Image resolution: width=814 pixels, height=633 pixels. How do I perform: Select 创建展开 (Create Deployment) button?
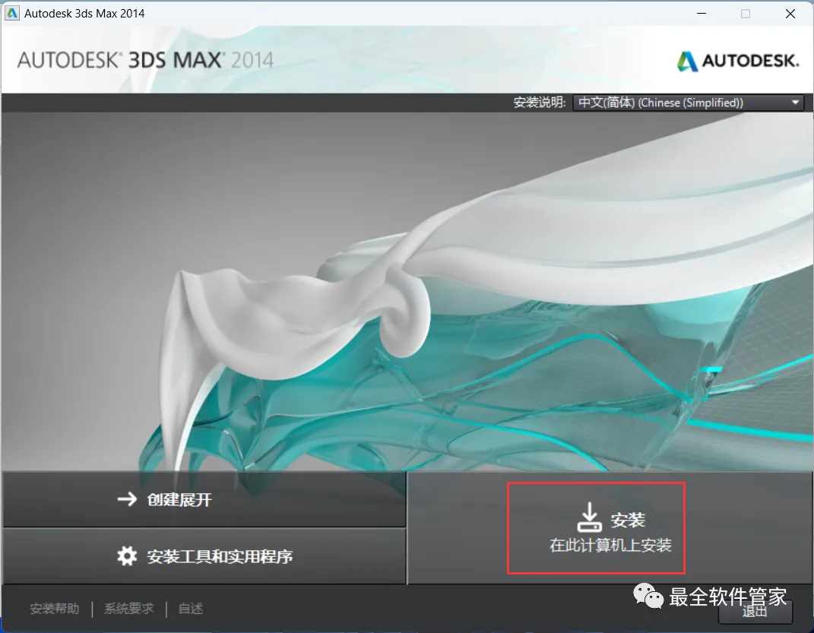coord(204,499)
